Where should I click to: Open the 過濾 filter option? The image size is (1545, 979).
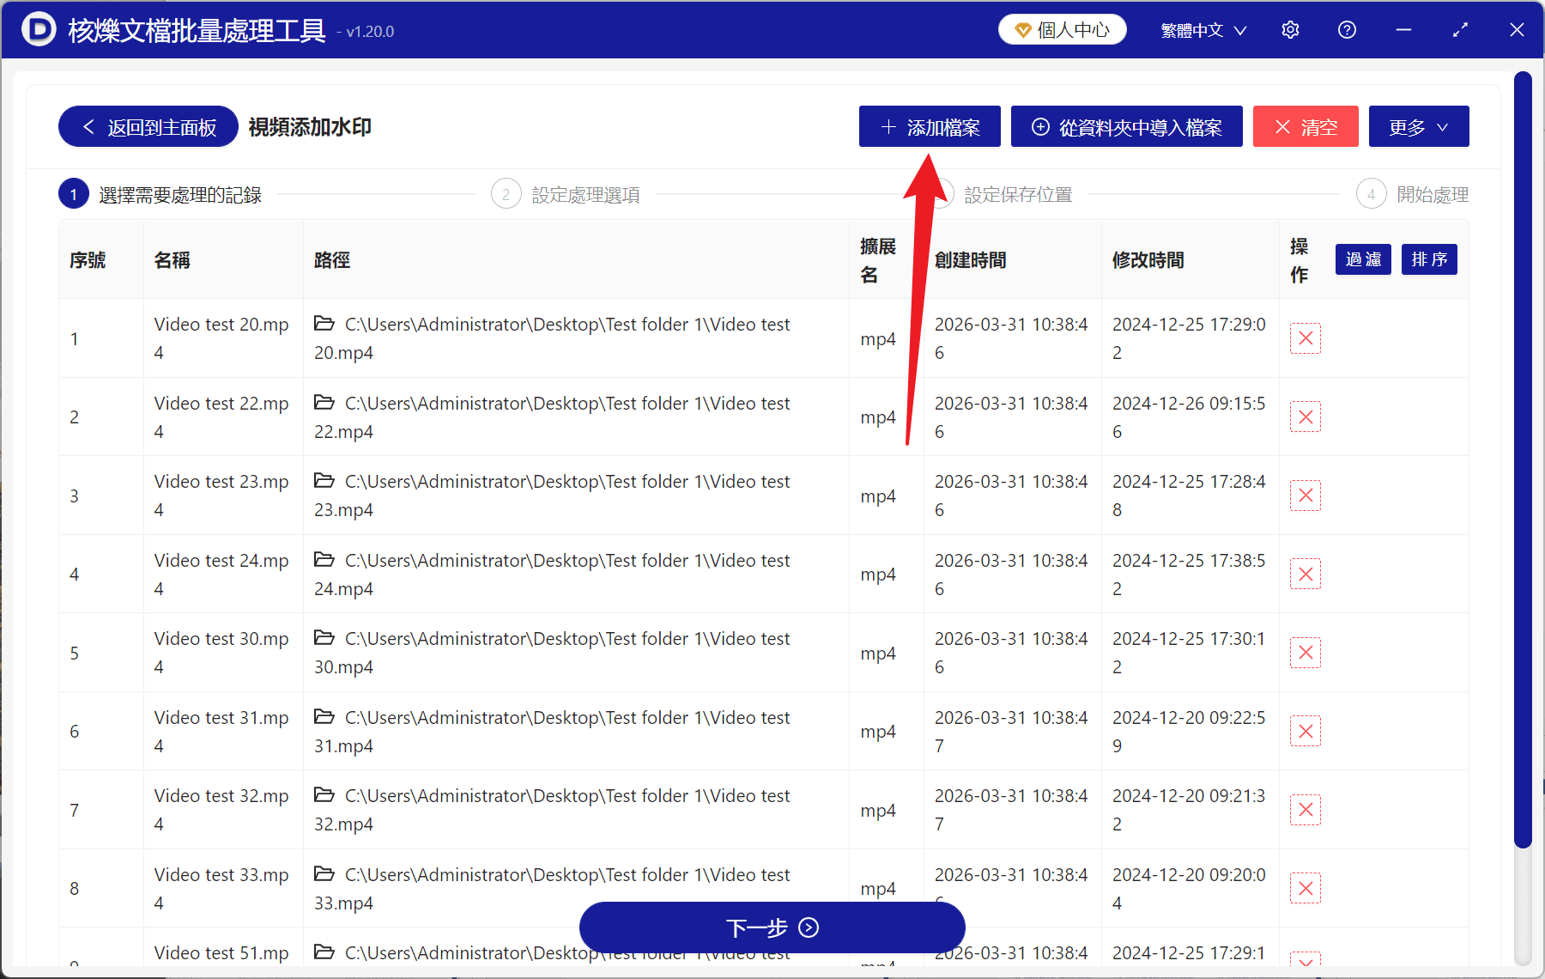pos(1362,258)
